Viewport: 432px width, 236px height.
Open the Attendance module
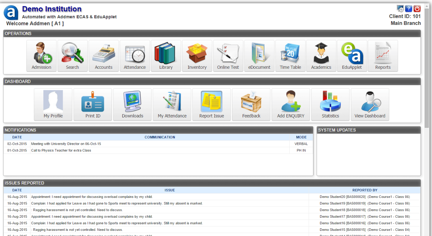[x=135, y=56]
